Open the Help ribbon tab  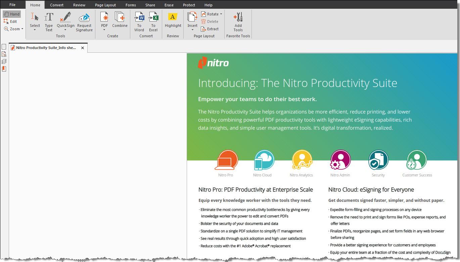coord(209,5)
